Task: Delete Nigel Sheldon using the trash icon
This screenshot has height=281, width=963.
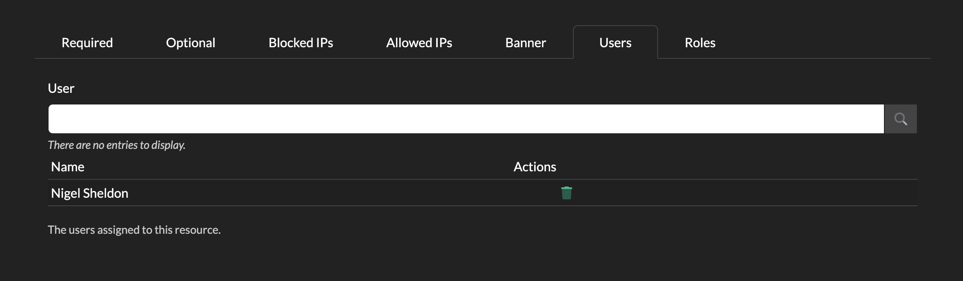Action: coord(566,193)
